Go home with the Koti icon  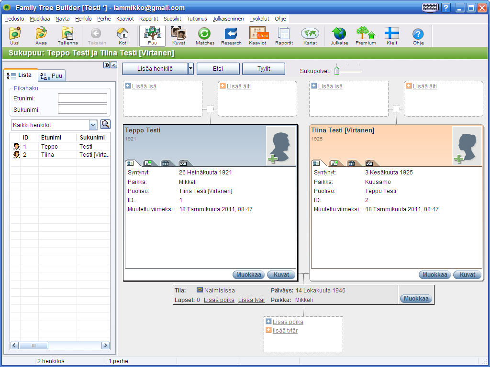click(x=122, y=36)
